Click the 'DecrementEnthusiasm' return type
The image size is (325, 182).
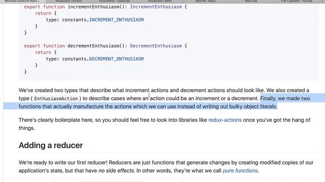pos(156,46)
